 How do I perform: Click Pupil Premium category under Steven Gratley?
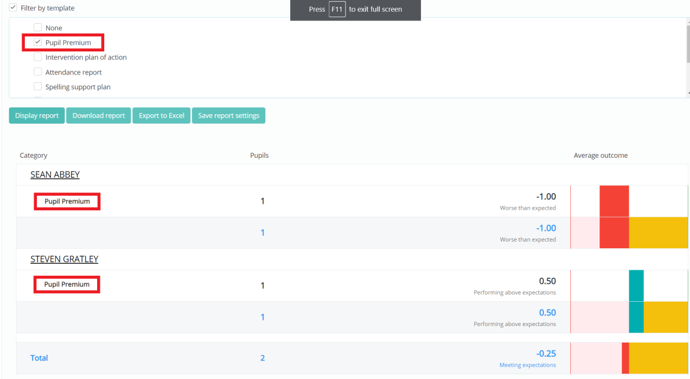(x=67, y=284)
